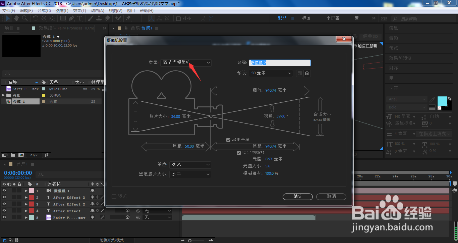Click the interpret footage icon in project panel
This screenshot has width=458, height=243.
pyautogui.click(x=5, y=155)
